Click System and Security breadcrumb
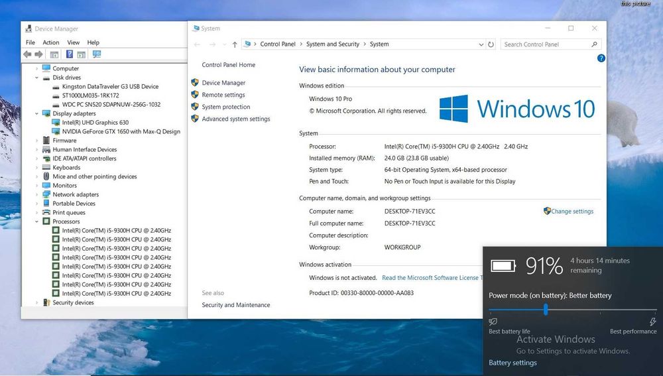This screenshot has height=376, width=663. (x=333, y=44)
